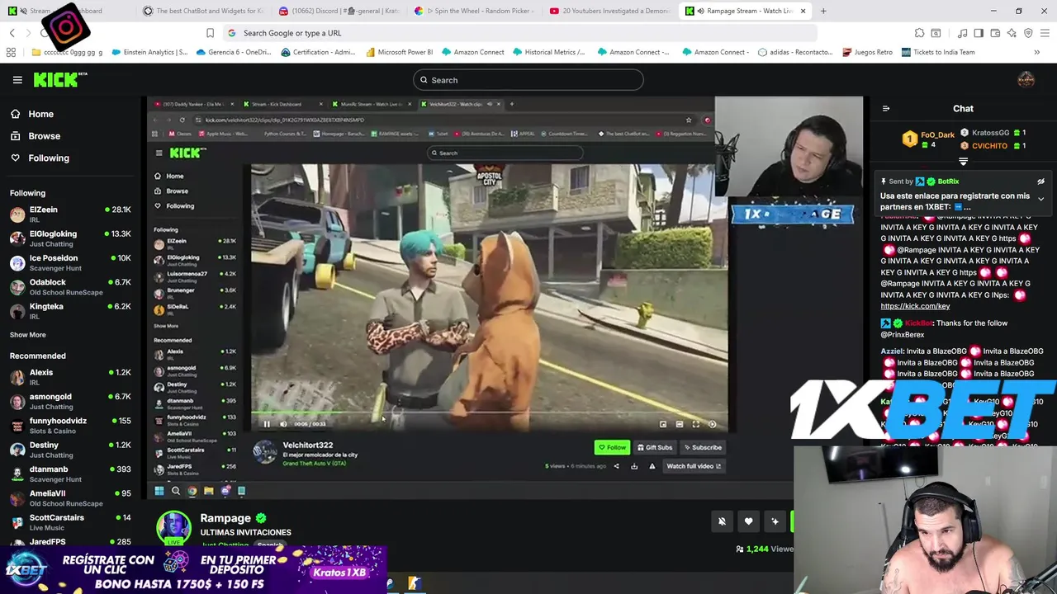Switch to the Discord tab

click(339, 11)
